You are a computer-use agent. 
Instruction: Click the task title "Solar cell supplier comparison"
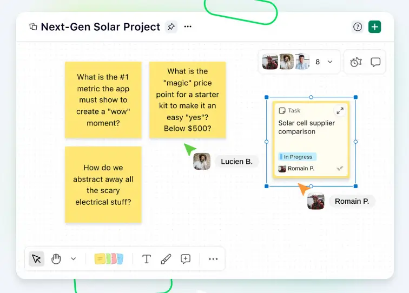point(307,127)
